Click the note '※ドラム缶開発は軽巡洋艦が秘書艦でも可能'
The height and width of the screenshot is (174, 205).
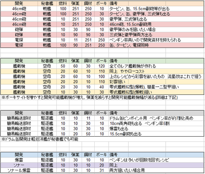pos(40,139)
